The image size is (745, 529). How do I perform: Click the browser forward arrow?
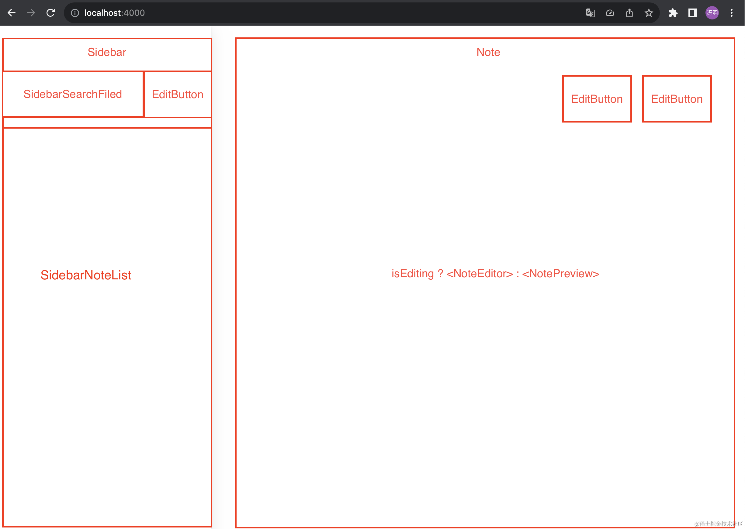pyautogui.click(x=31, y=13)
